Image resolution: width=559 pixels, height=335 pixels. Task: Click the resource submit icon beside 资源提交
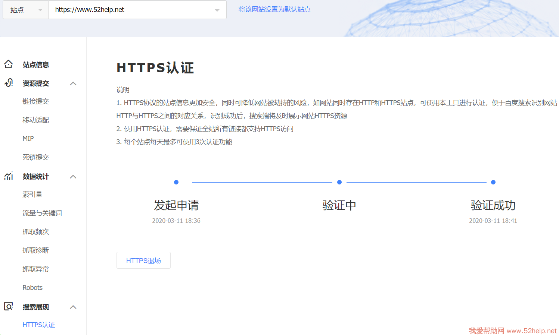pyautogui.click(x=9, y=83)
